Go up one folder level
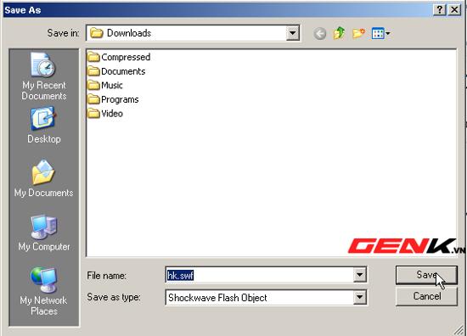The width and height of the screenshot is (467, 336). click(x=340, y=33)
